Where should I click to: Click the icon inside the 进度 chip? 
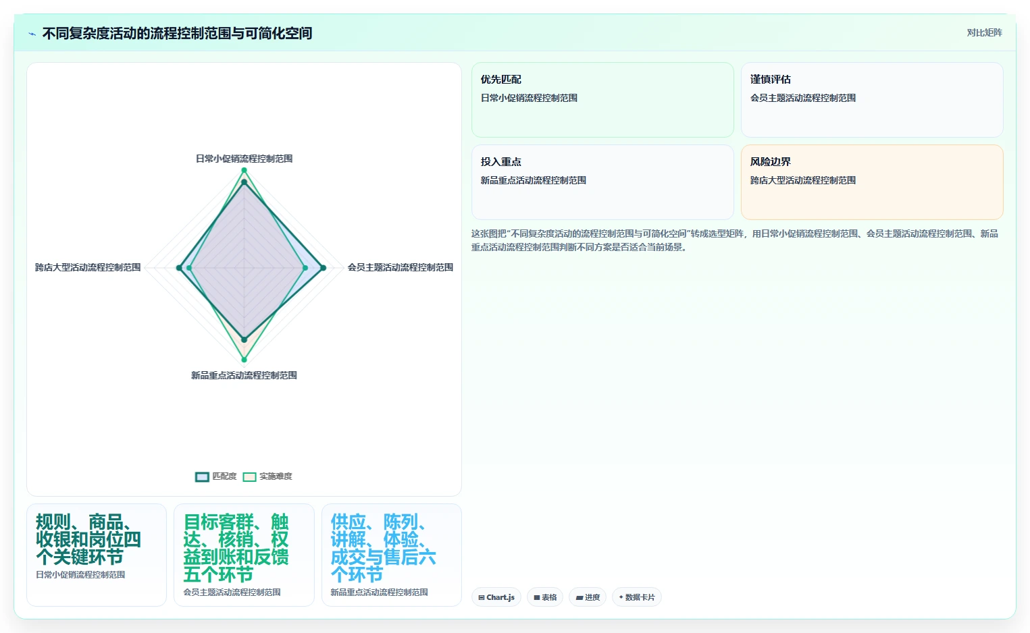(x=580, y=598)
